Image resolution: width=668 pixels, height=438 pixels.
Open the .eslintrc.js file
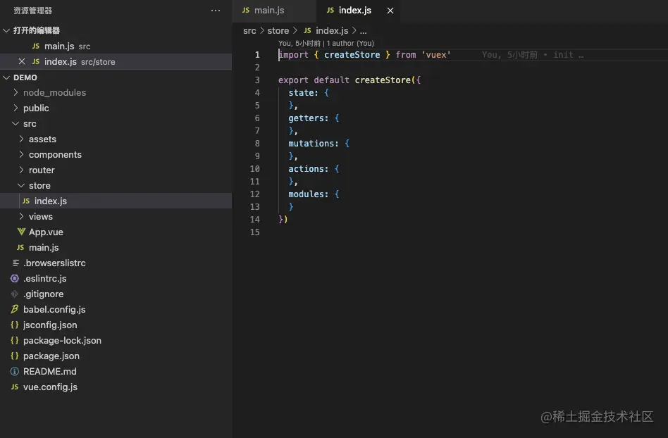tap(116, 278)
